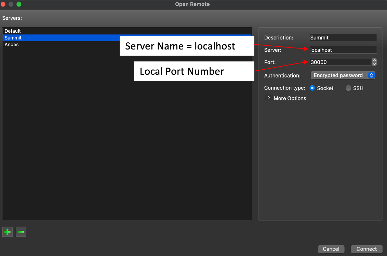Choose the Socket connection type
This screenshot has height=256, width=387.
click(312, 88)
